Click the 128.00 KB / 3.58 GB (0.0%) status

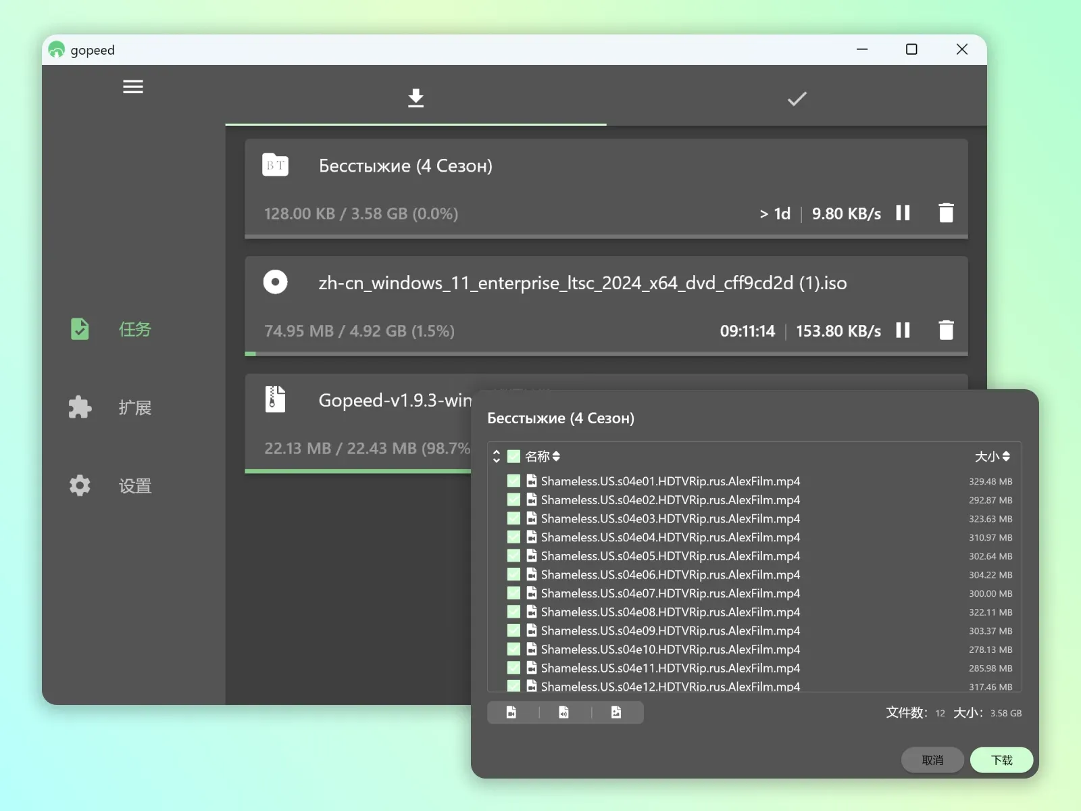pos(361,214)
